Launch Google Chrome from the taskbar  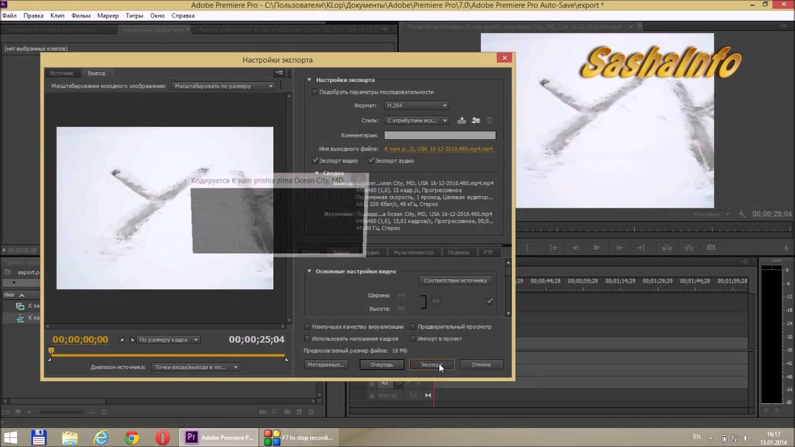click(131, 438)
